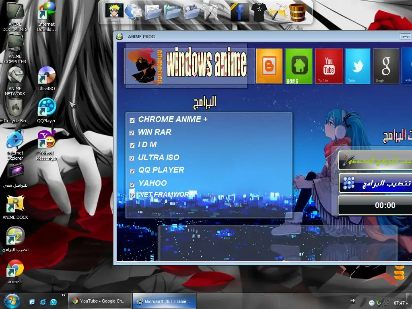Viewport: 412px width, 309px height.
Task: Click Internet Explorer in quick launch
Action: (43, 302)
